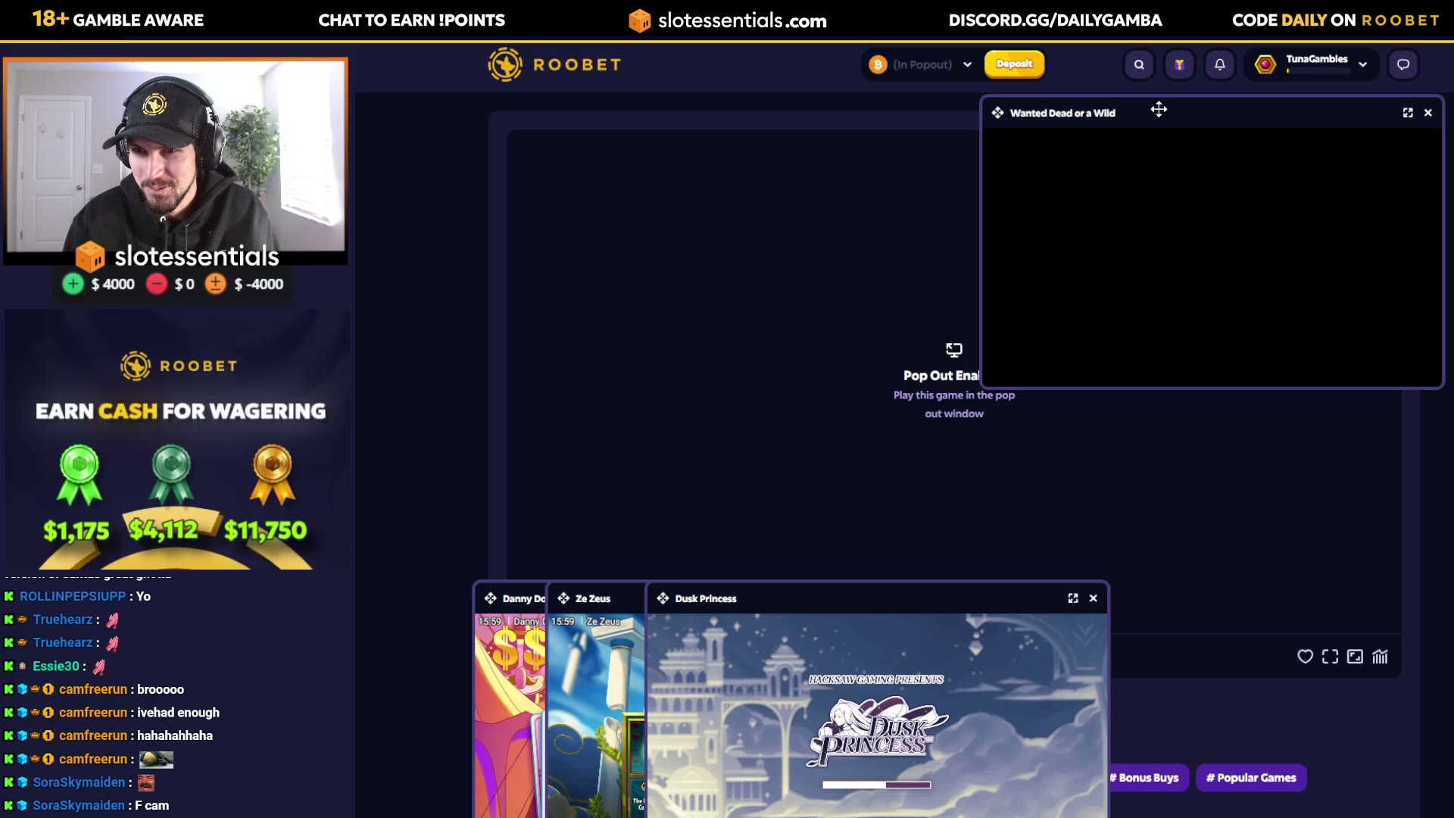Click the Bitcoin currency icon
The image size is (1454, 818).
pos(878,64)
